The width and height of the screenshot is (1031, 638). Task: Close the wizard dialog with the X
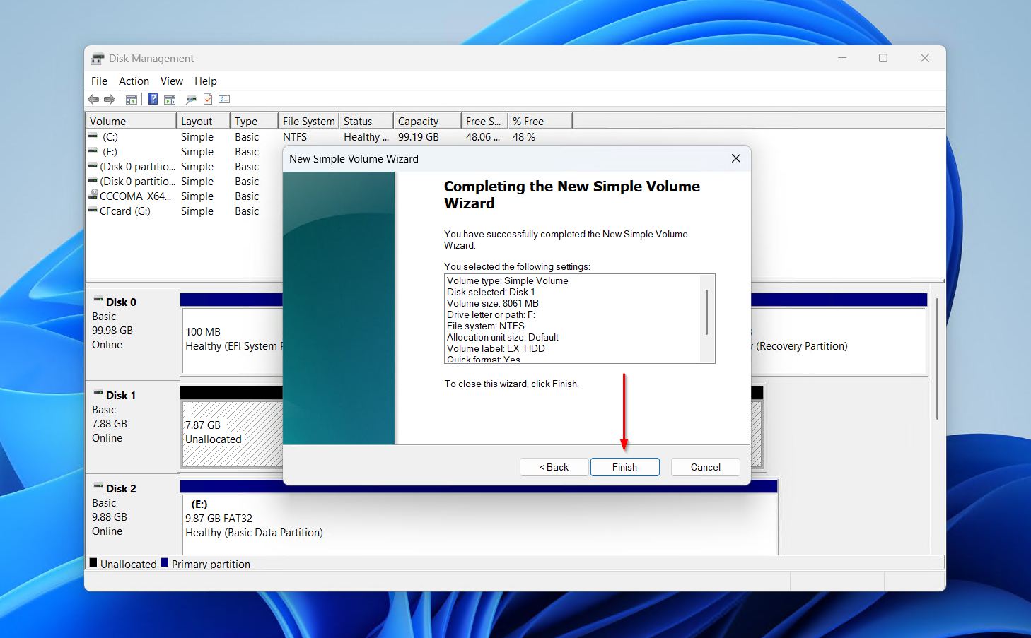(735, 159)
